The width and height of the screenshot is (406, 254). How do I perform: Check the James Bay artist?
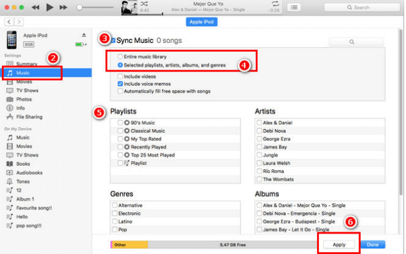(x=259, y=147)
